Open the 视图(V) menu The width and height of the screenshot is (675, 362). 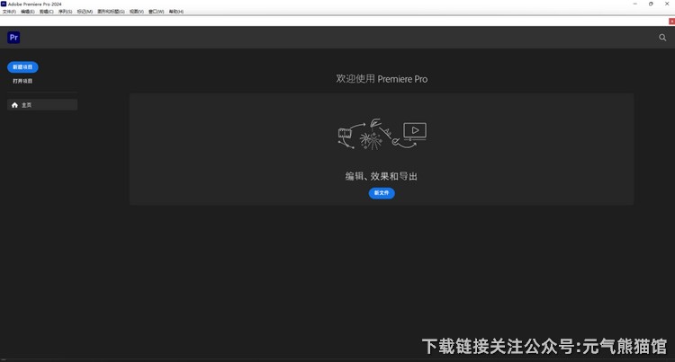coord(137,12)
